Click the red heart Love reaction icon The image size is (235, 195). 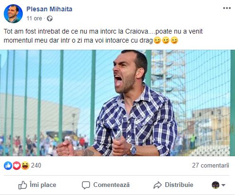pyautogui.click(x=17, y=166)
